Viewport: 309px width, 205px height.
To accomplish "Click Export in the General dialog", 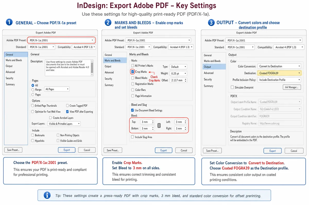I will click(x=67, y=150).
